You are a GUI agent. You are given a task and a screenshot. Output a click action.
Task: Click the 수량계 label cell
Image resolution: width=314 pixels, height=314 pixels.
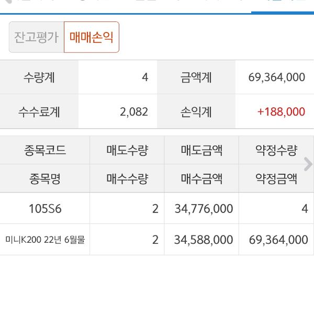point(39,77)
